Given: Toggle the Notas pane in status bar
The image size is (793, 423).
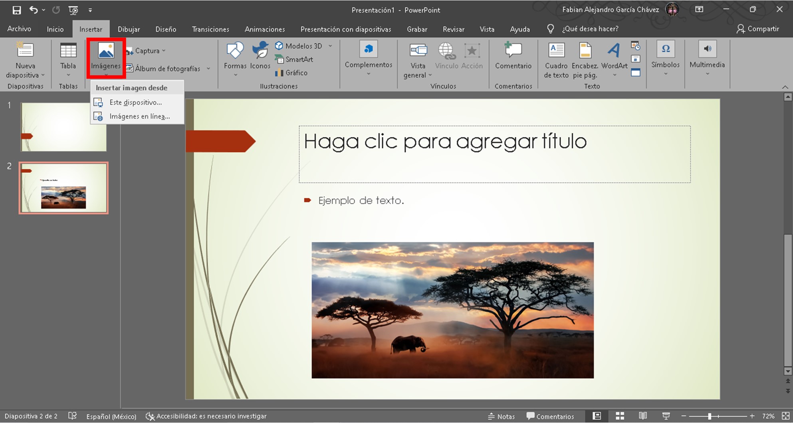Looking at the screenshot, I should 502,416.
